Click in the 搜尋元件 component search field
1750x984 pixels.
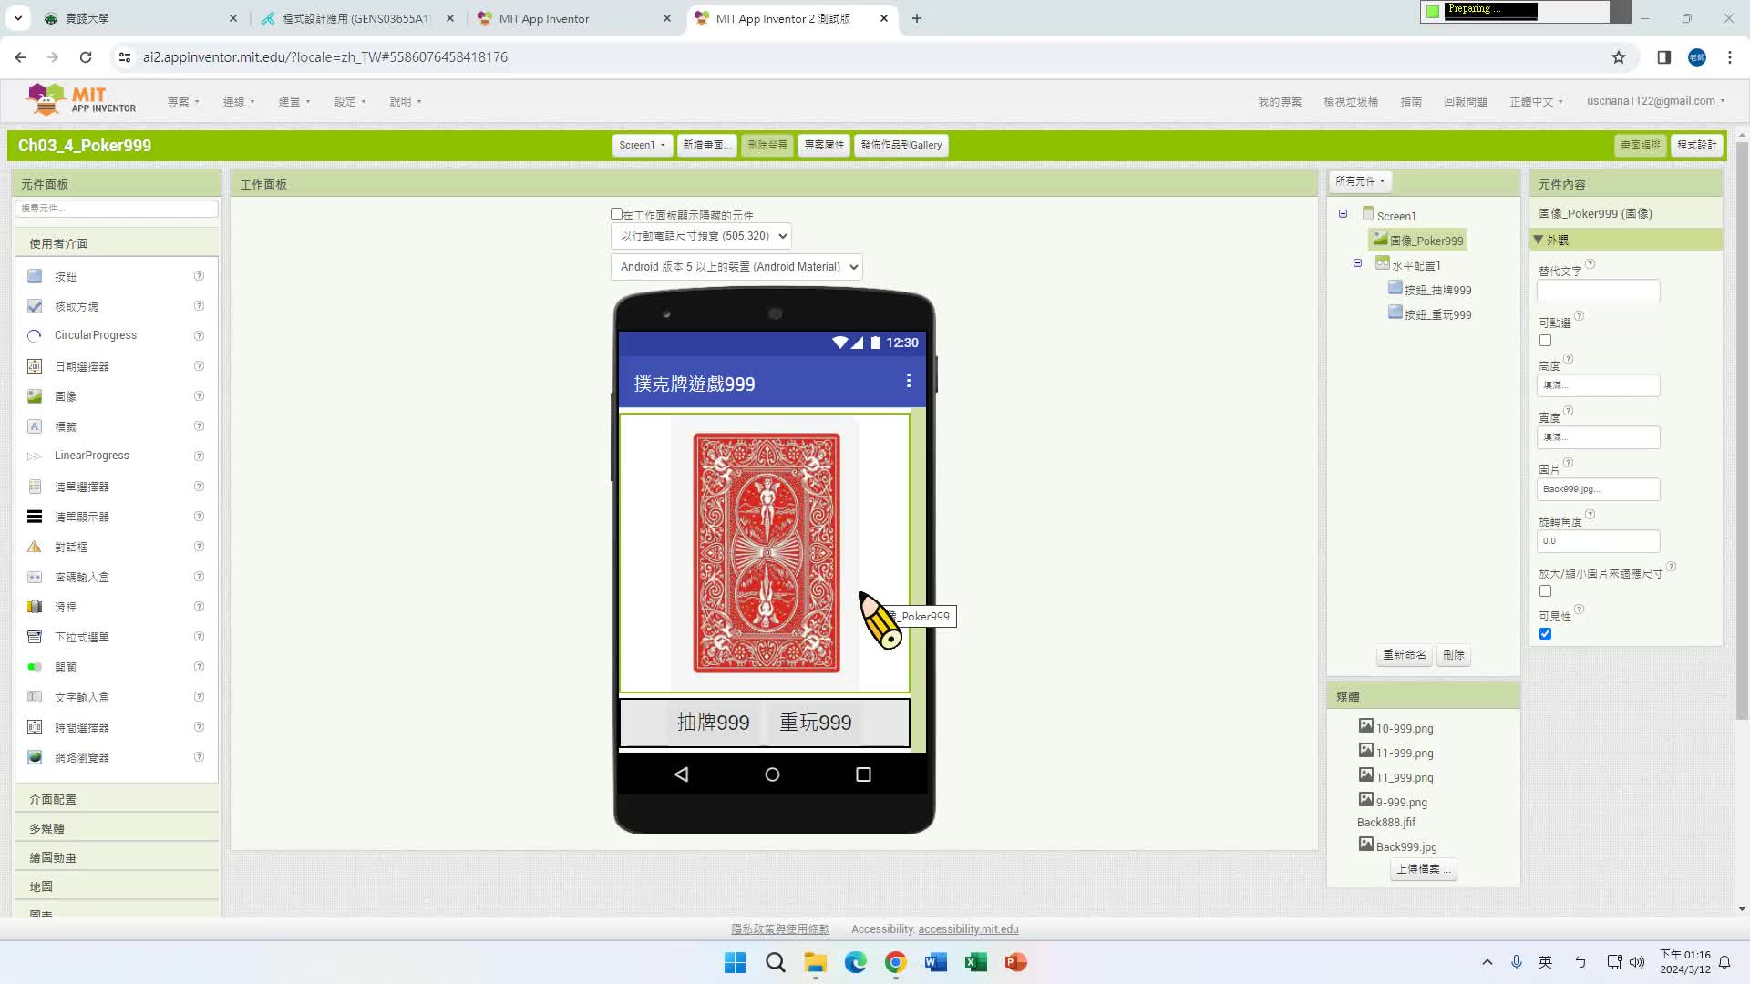pos(117,209)
